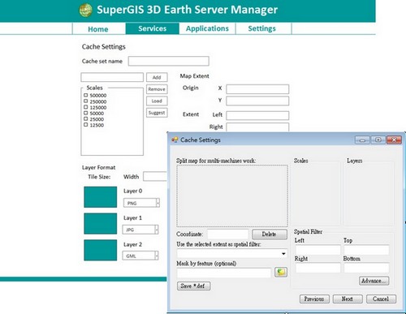Click the split map preview area

(x=232, y=196)
